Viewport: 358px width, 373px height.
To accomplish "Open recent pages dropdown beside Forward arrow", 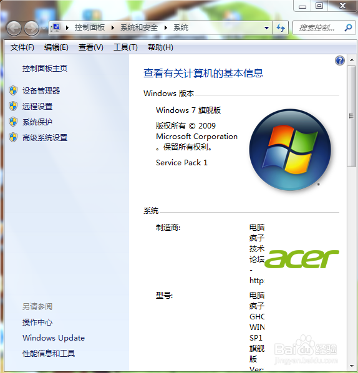I will (x=44, y=29).
